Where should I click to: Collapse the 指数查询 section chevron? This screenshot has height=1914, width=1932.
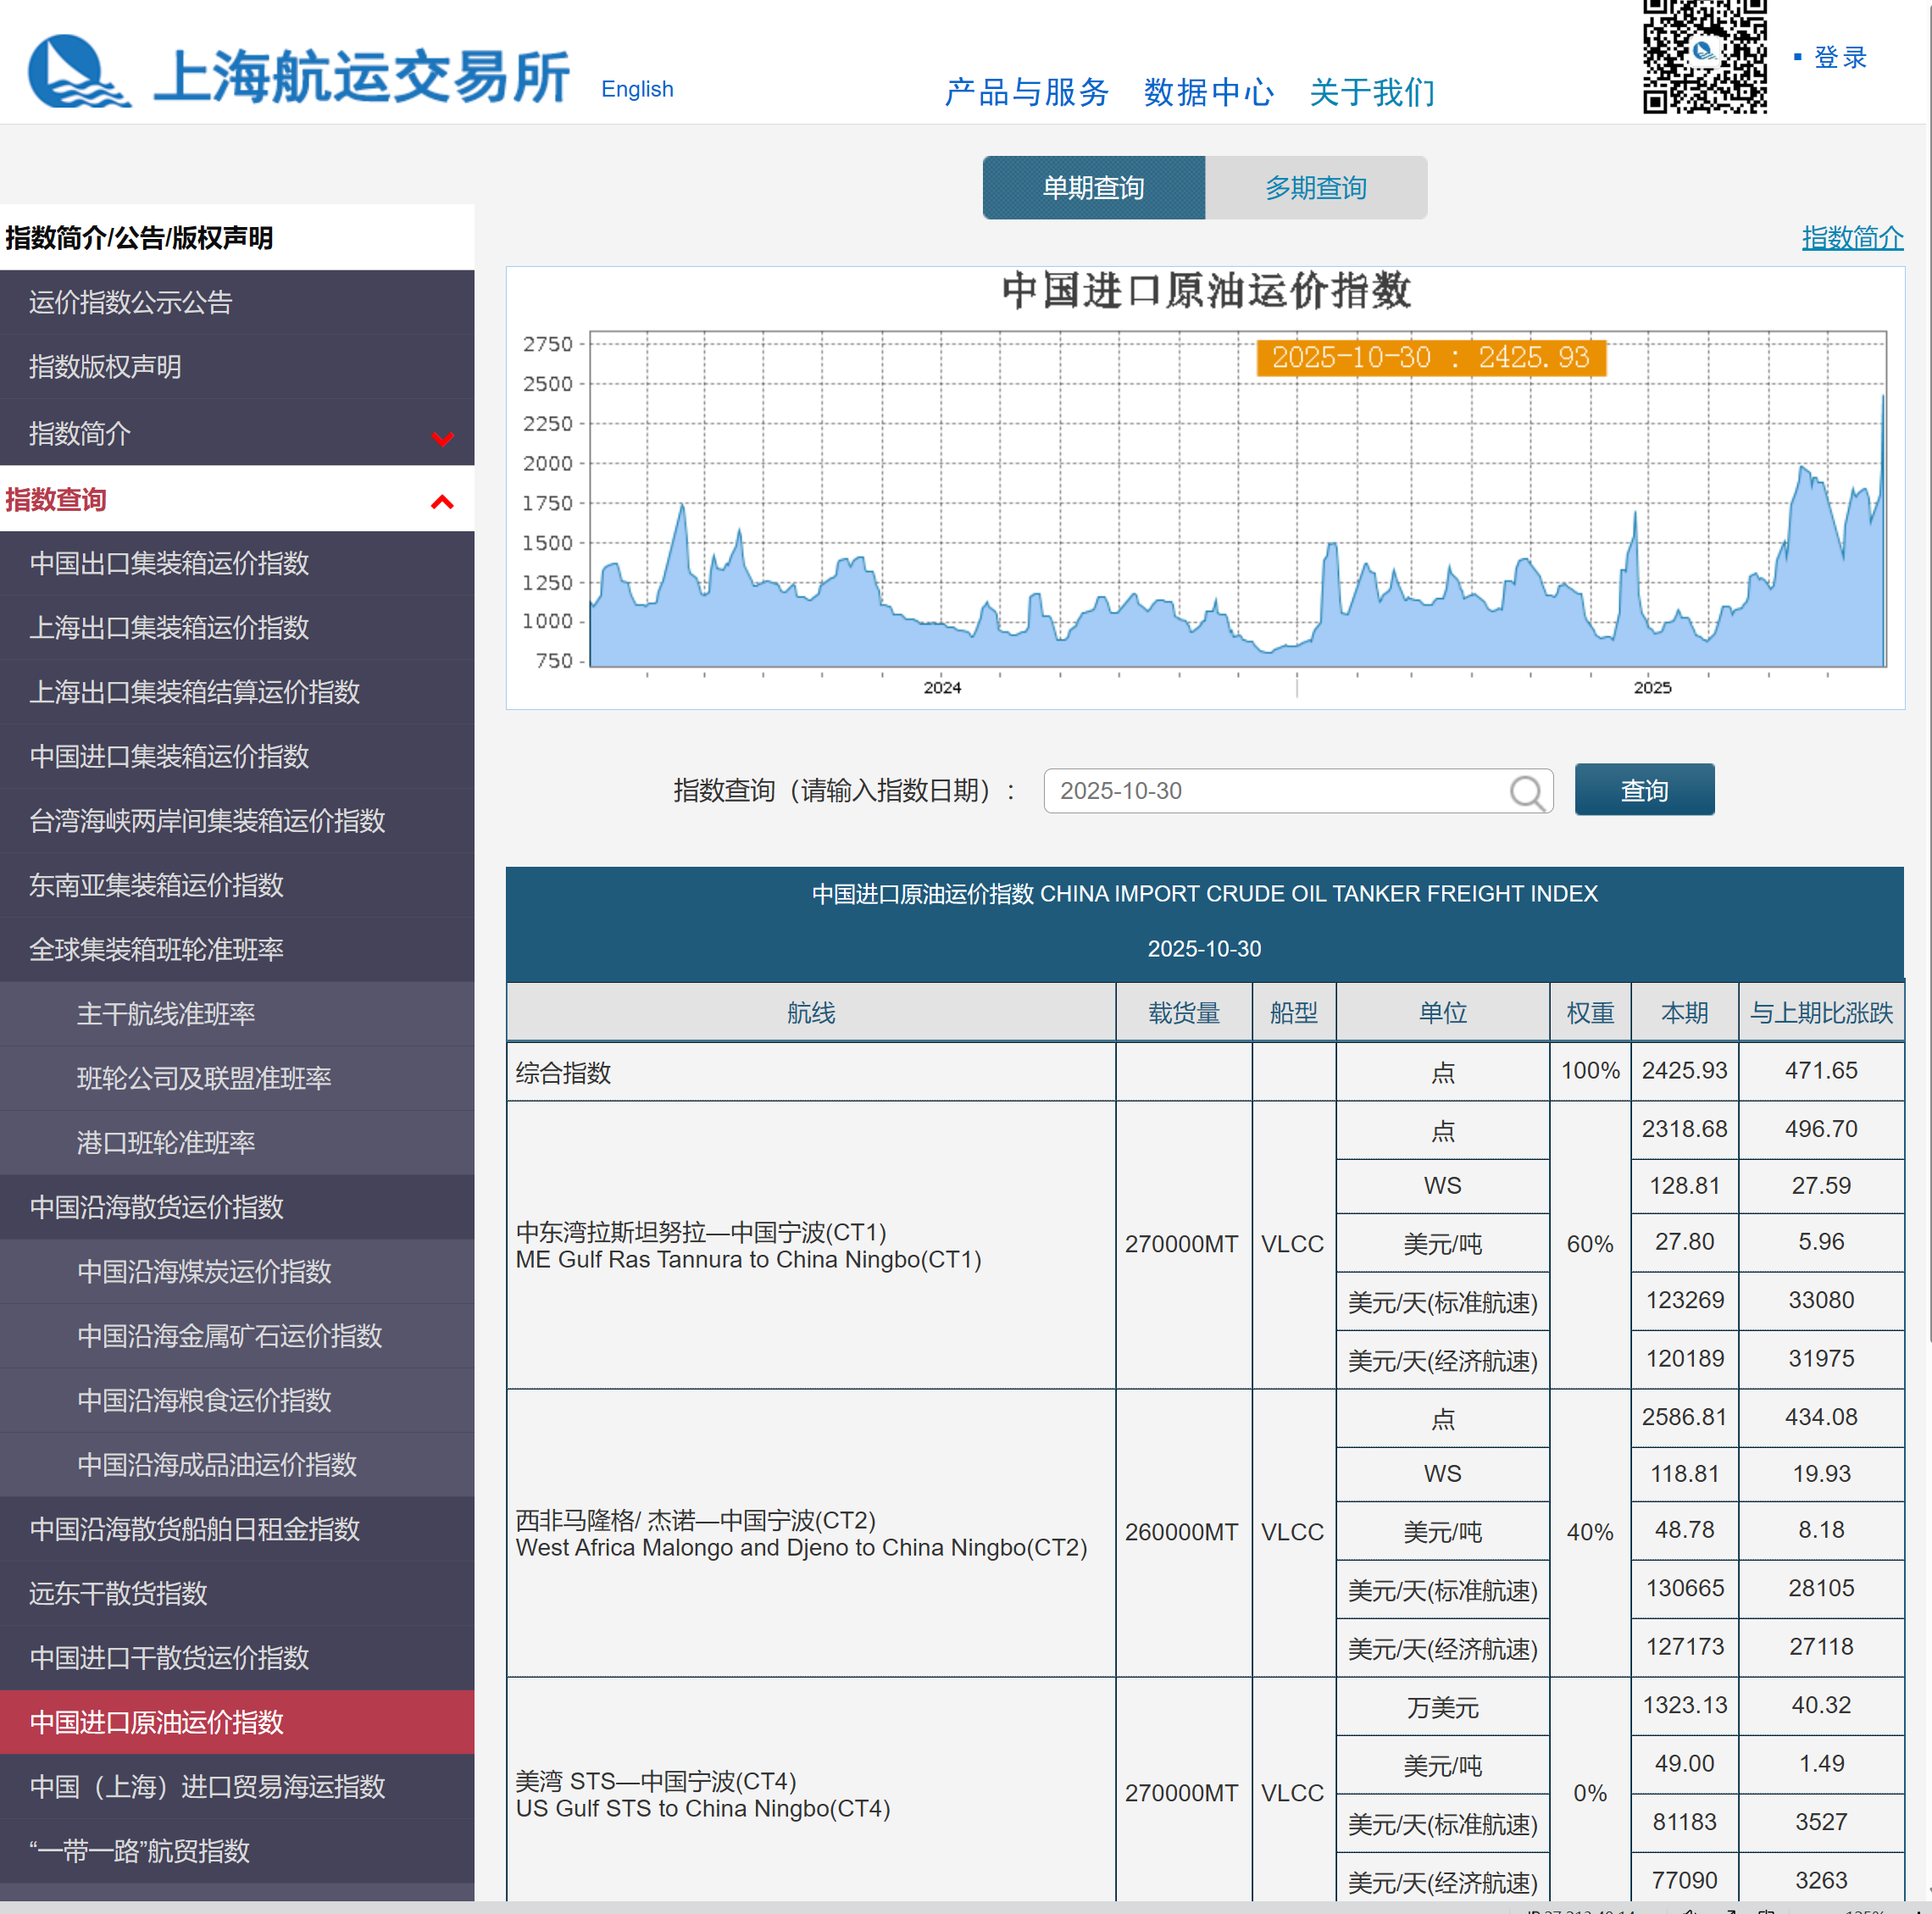click(442, 501)
